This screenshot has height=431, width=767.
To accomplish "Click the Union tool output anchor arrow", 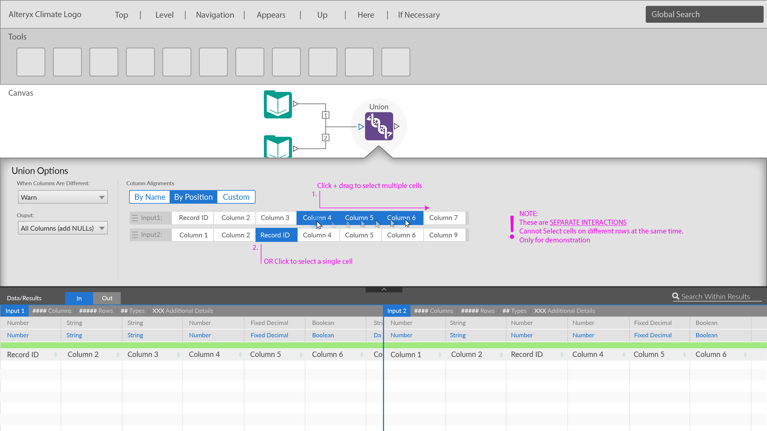I will click(397, 126).
